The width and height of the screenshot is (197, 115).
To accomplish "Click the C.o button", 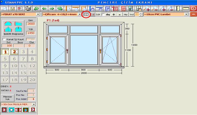I will (93, 14).
